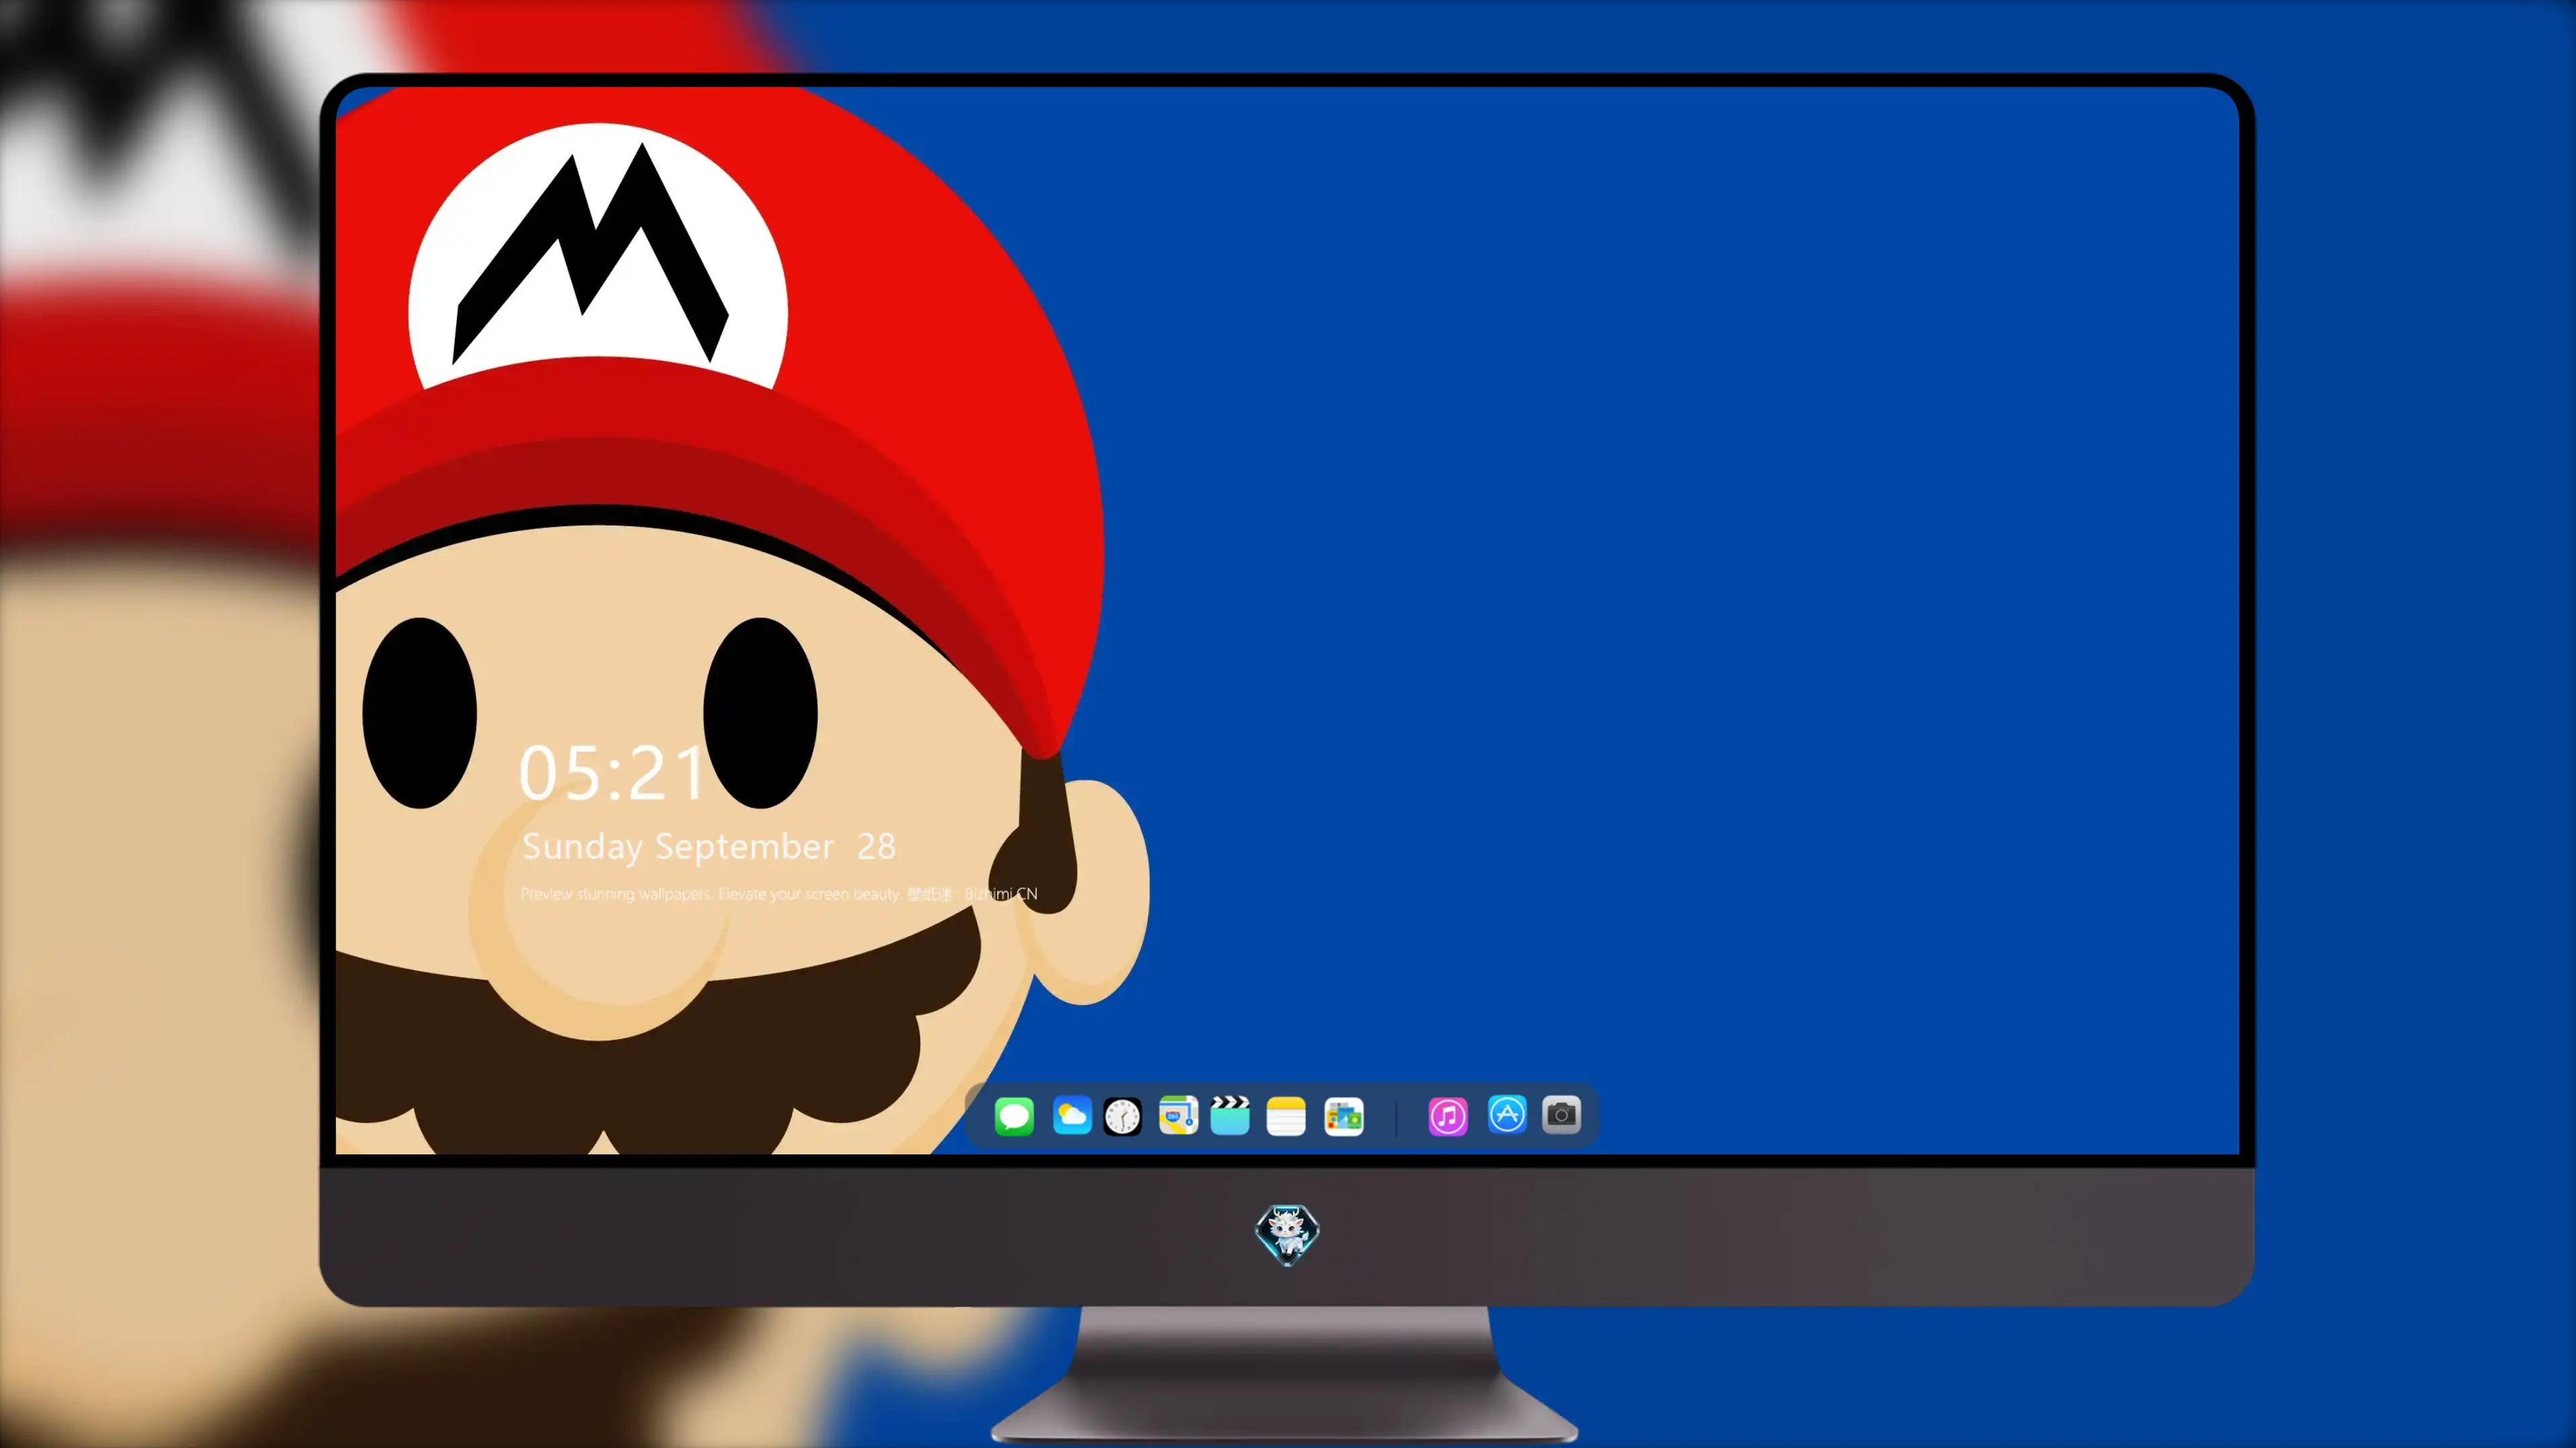Image resolution: width=2576 pixels, height=1448 pixels.
Task: Open the yellow Notes app in the dock
Action: pyautogui.click(x=1286, y=1115)
